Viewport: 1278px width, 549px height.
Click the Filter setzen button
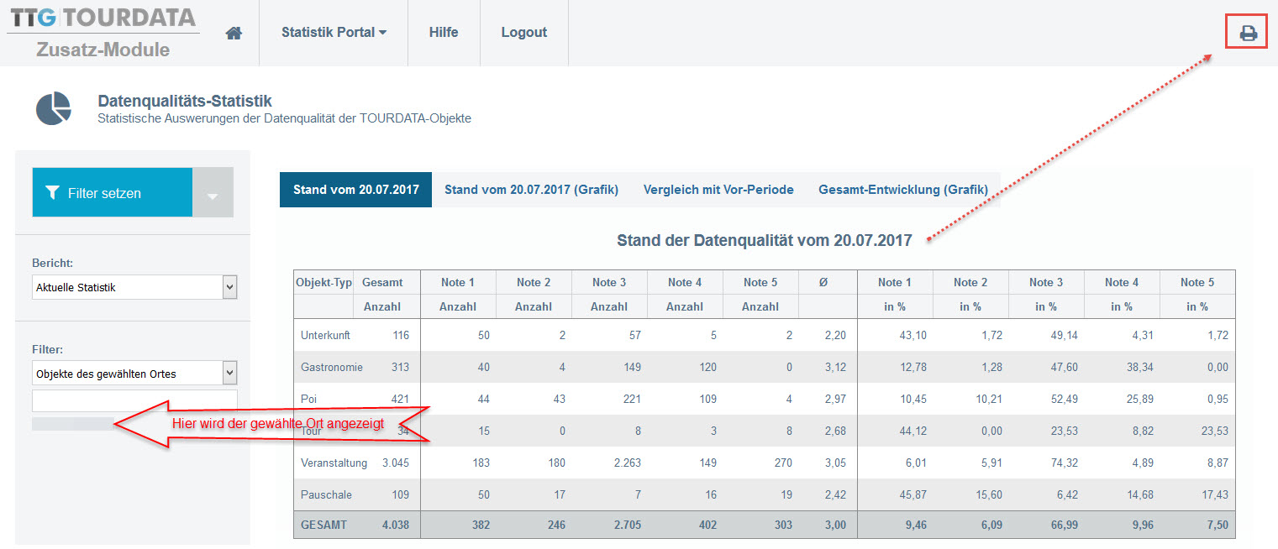coord(112,193)
